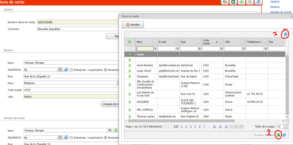This screenshot has width=293, height=145.
Task: Go to page 2 of results
Action: (181, 127)
